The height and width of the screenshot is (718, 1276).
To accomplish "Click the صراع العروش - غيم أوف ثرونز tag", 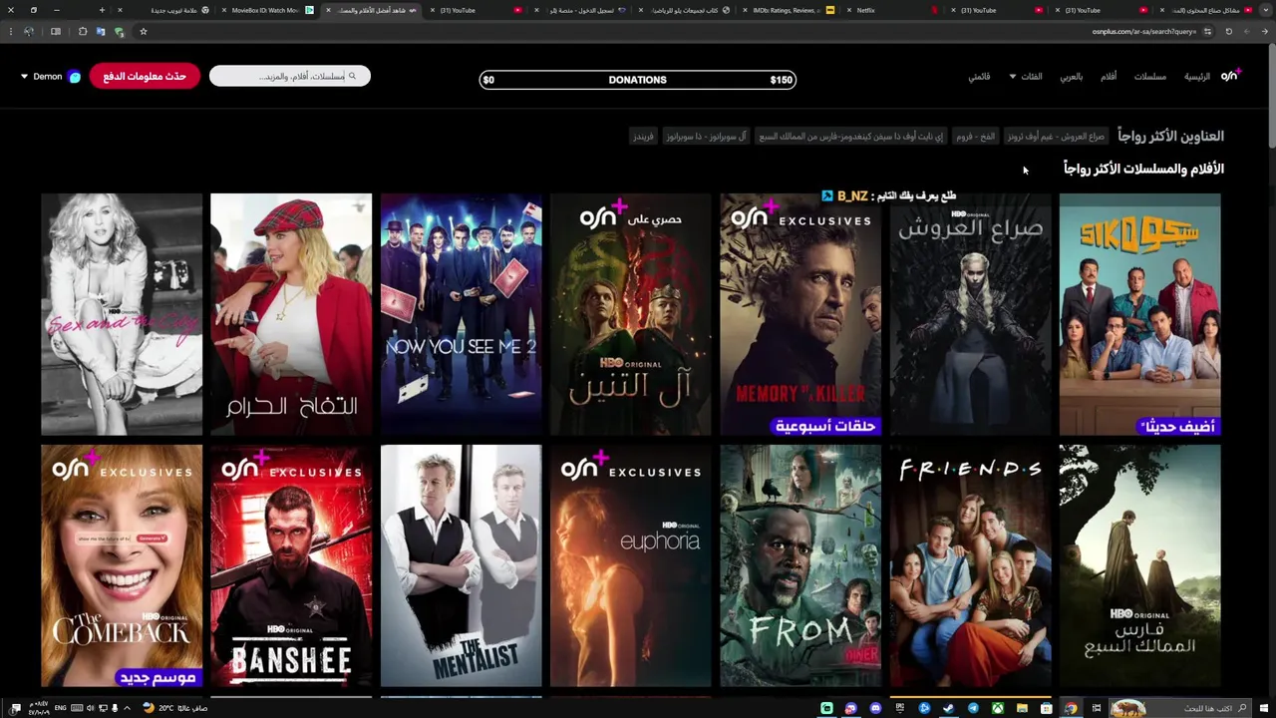I will tap(1056, 136).
